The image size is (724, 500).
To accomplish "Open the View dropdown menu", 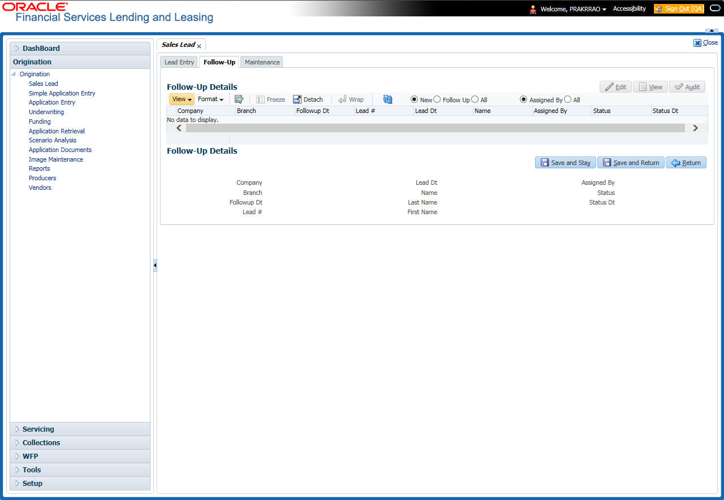I will pyautogui.click(x=182, y=99).
